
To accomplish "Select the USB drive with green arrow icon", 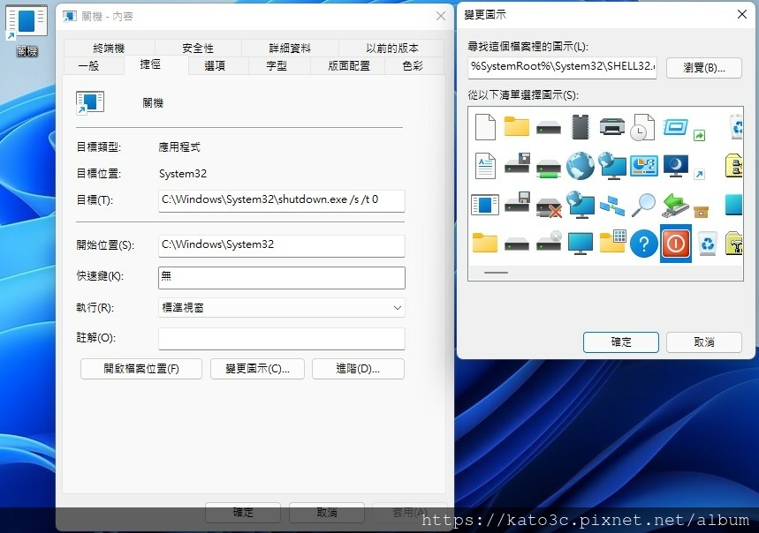I will [675, 205].
